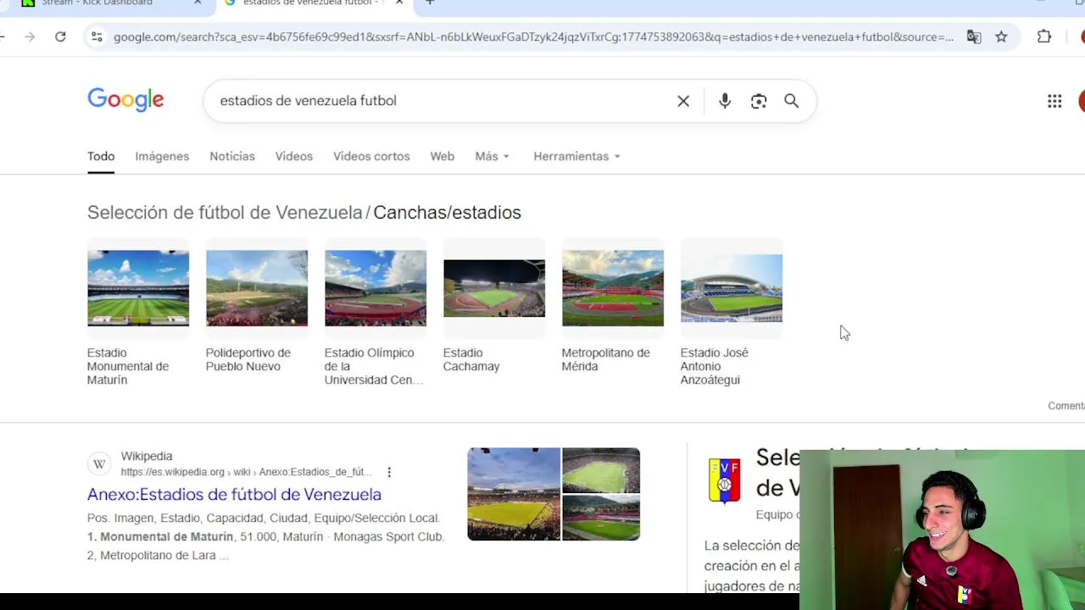The width and height of the screenshot is (1085, 610).
Task: Go forward with the browser arrow
Action: [x=30, y=36]
